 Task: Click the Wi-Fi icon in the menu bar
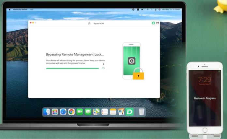coord(147,9)
